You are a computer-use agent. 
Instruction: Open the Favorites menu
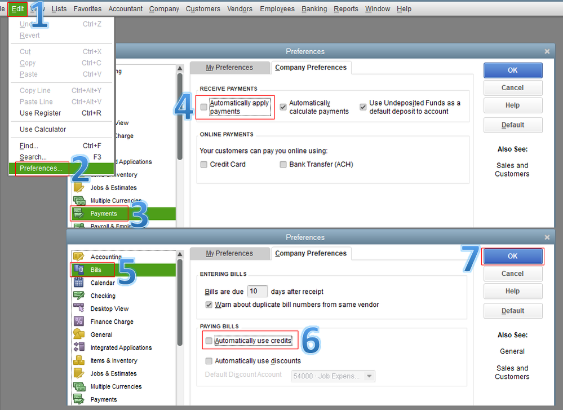click(87, 8)
